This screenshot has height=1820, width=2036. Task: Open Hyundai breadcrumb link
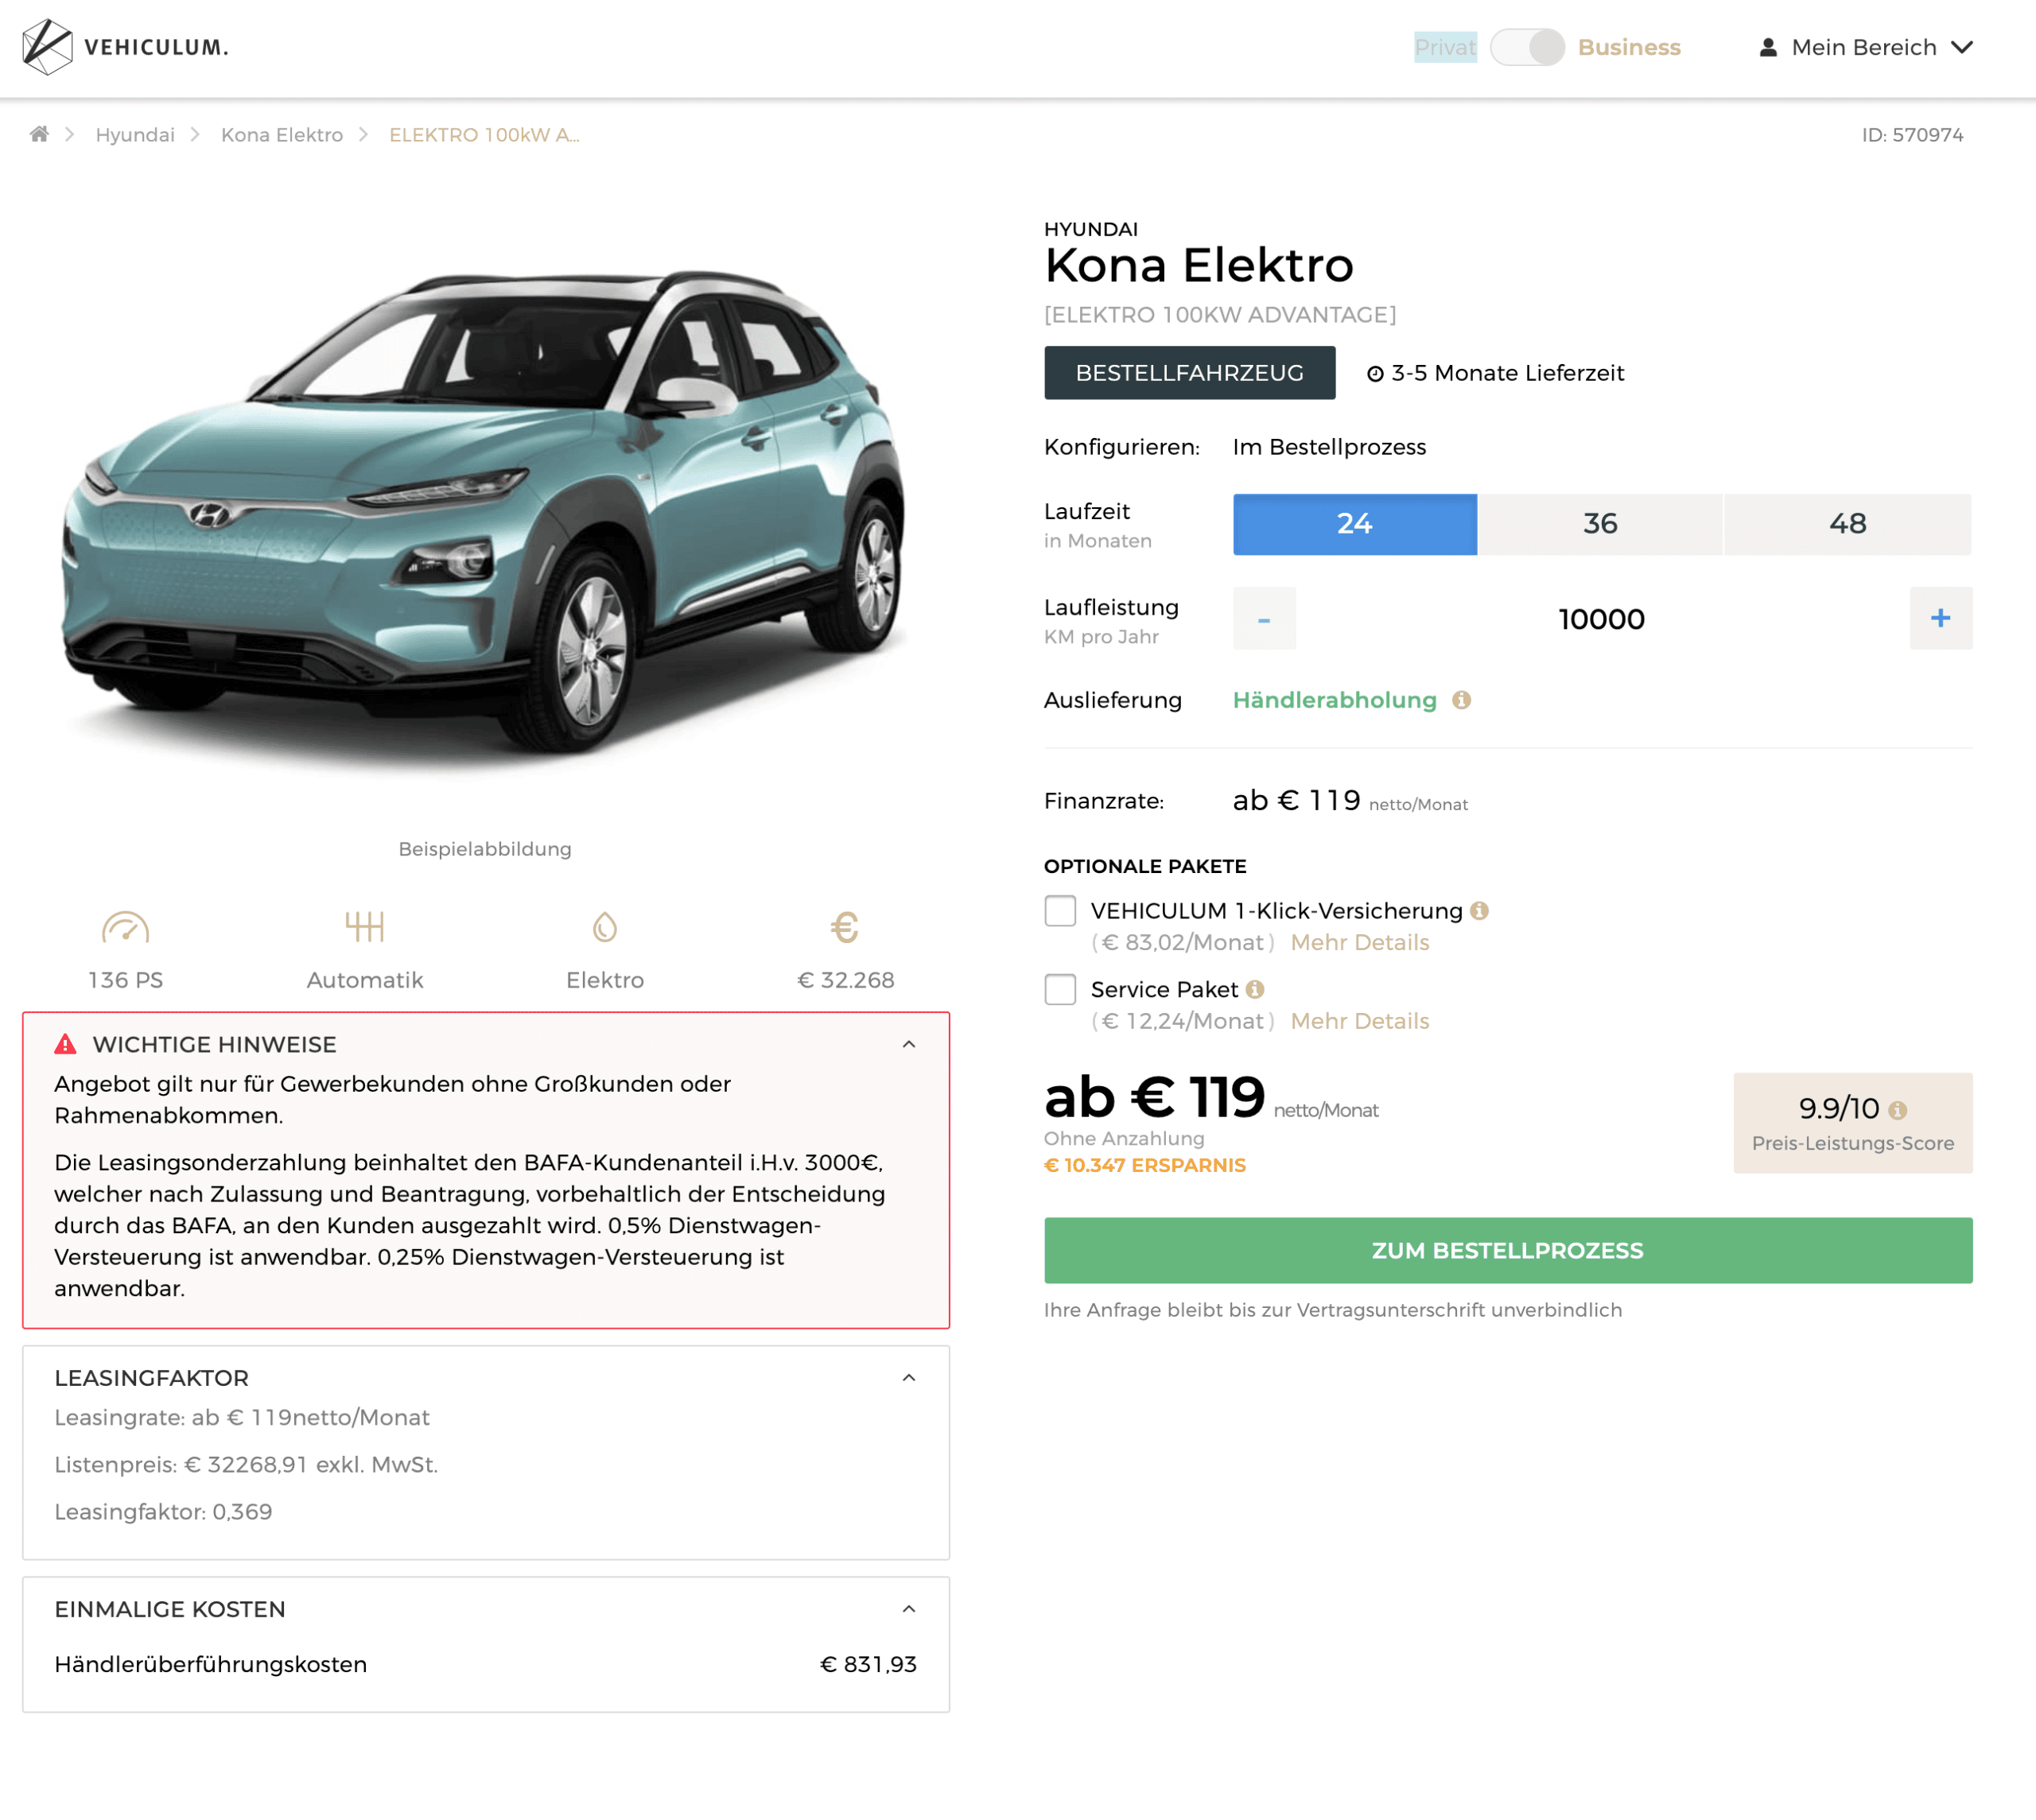coord(135,134)
